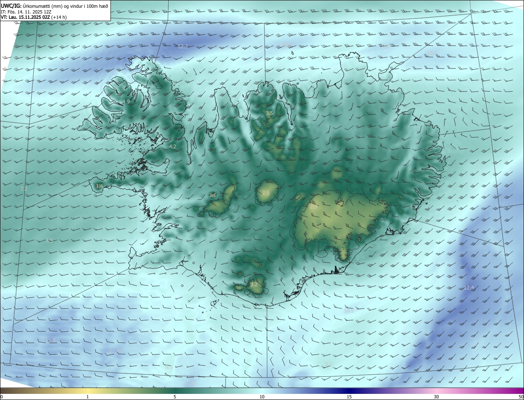Click the "VT: Lau. 15.11.2025 02Z (+14 h)" valid time line
Screen dimensions: 524x400
coord(34,17)
